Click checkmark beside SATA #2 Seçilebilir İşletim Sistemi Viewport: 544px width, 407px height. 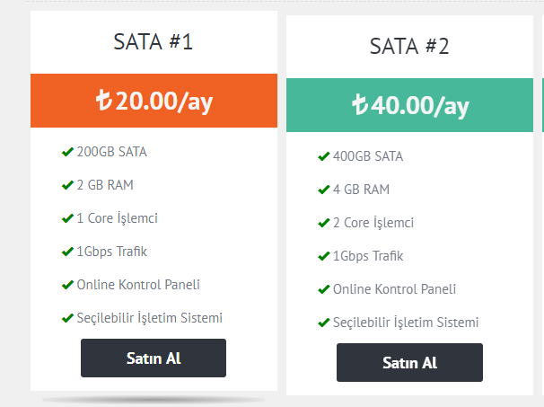pos(323,323)
